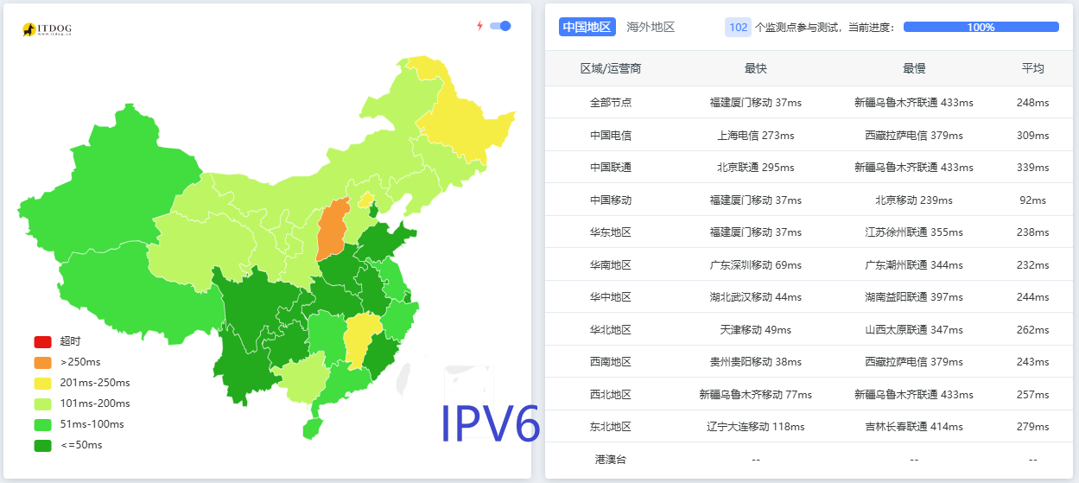The width and height of the screenshot is (1079, 483).
Task: Click the 100% progress bar
Action: (x=981, y=27)
